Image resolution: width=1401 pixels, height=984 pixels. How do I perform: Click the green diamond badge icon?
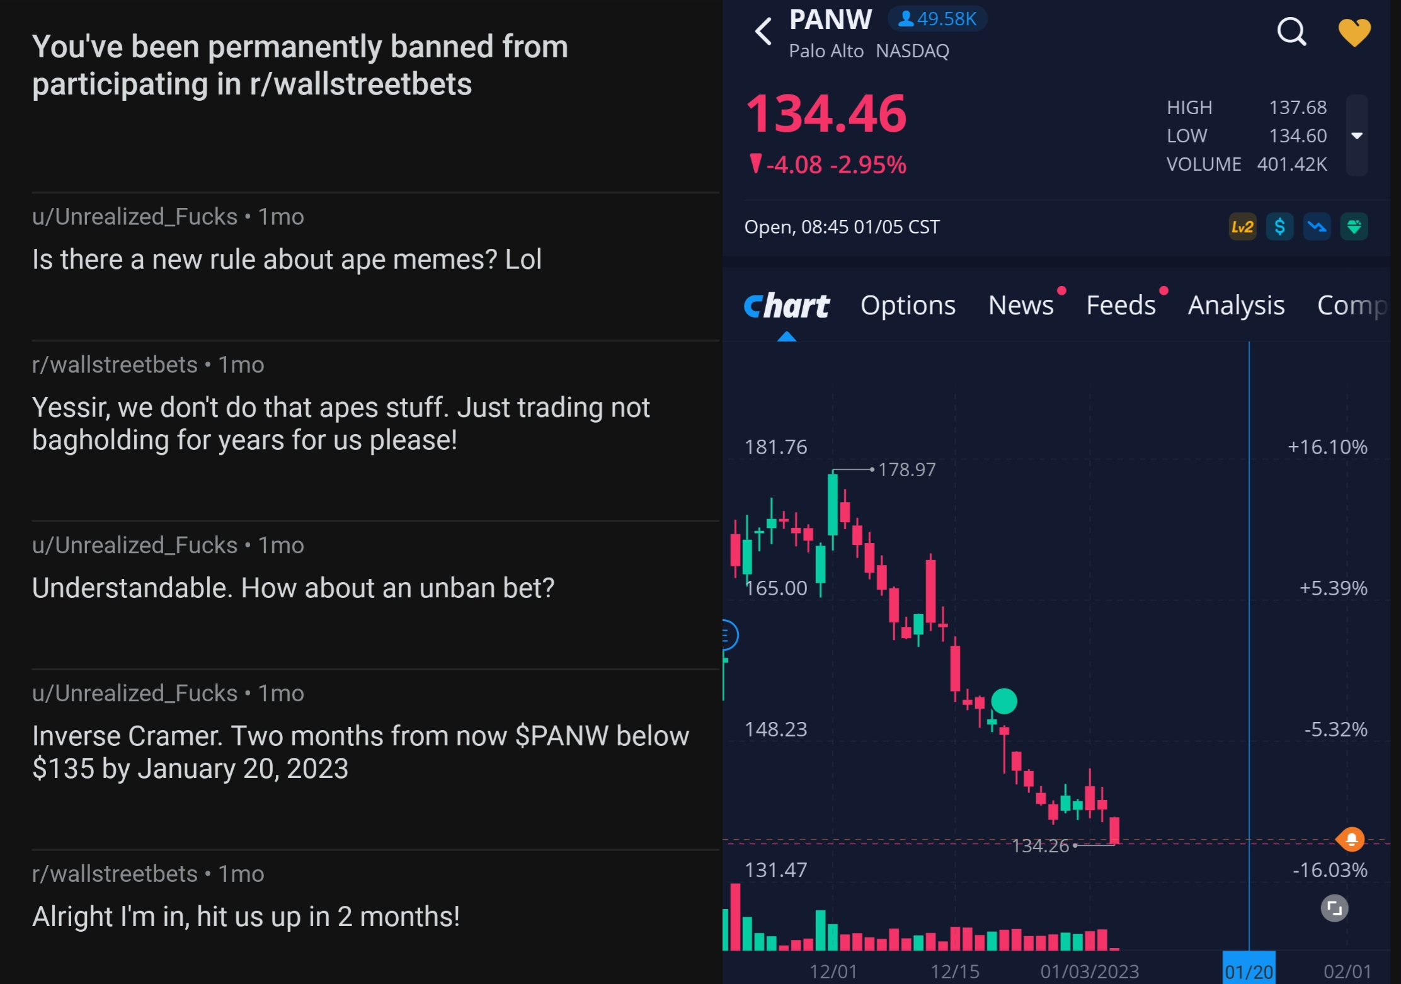coord(1354,227)
